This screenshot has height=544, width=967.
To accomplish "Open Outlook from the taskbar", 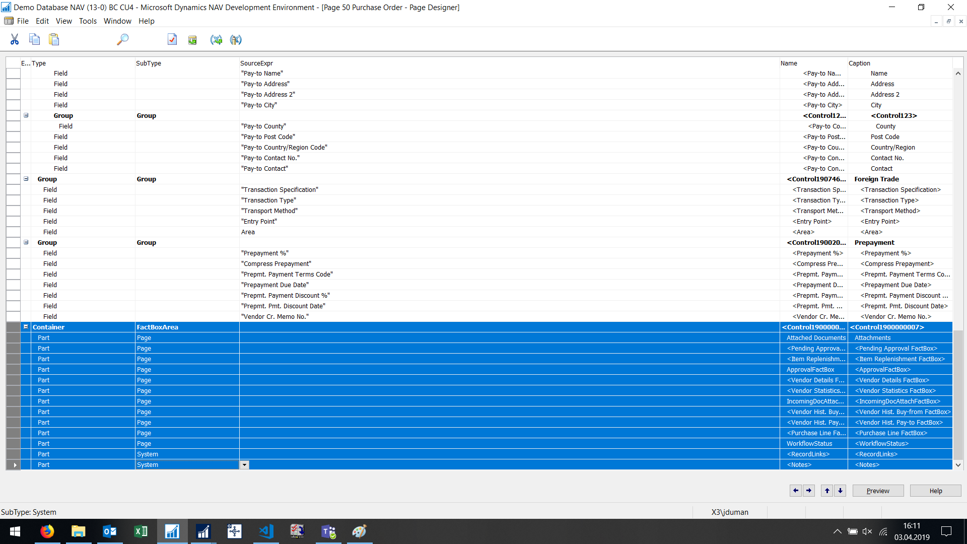I will tap(110, 531).
